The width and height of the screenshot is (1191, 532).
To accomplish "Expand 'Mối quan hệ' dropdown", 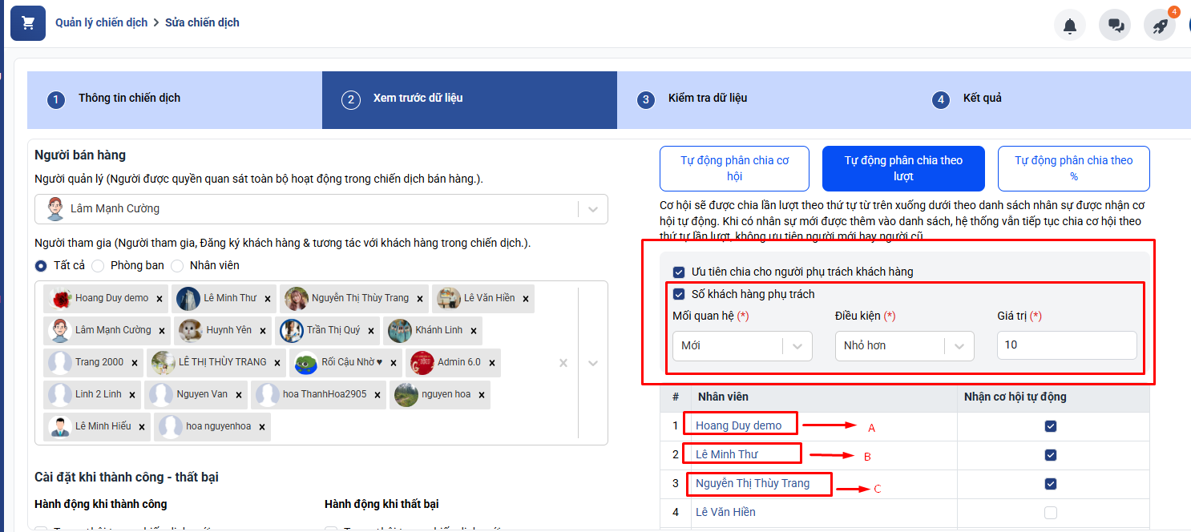I will [797, 346].
